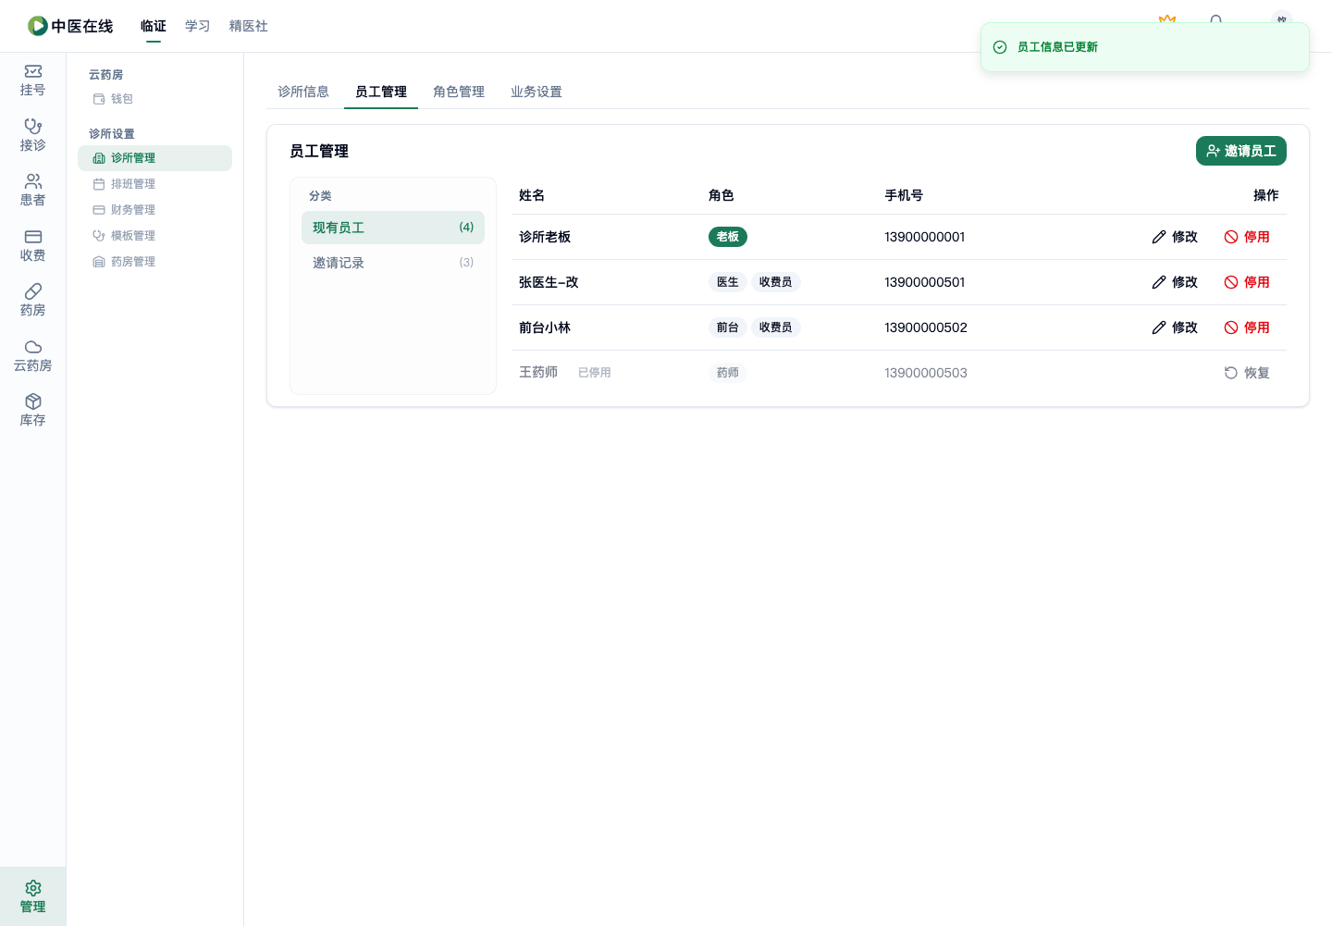Screen dimensions: 1332x926
Task: Switch to 诊所信息 tab
Action: (303, 92)
